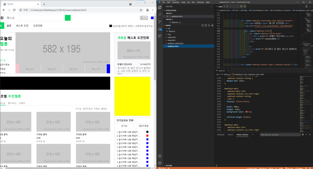Click the 도전만화 nav link
The image size is (313, 169).
[38, 26]
